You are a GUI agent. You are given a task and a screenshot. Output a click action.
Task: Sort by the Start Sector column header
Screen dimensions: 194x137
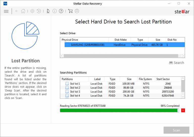coord(163,79)
